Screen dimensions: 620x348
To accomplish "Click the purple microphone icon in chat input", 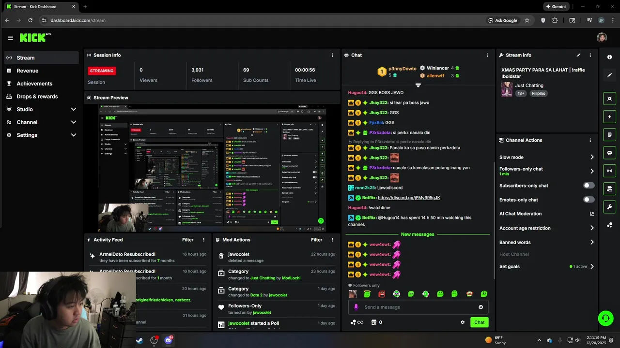I will click(356, 307).
